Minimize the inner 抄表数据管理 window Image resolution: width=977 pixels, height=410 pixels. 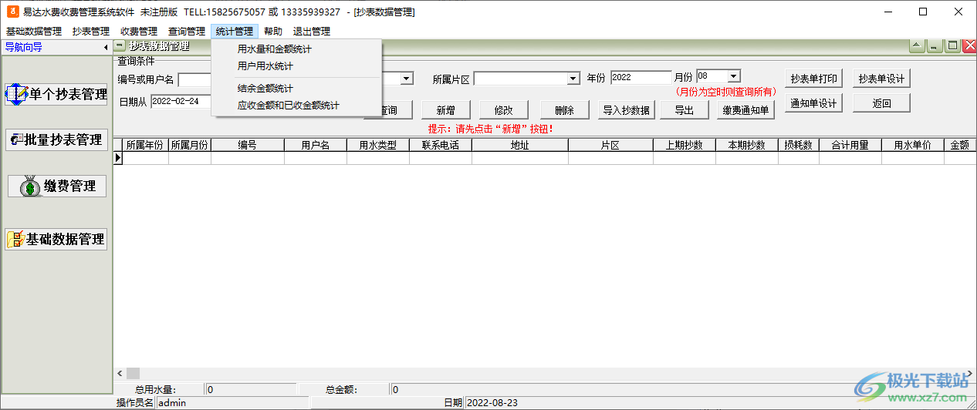coord(934,46)
